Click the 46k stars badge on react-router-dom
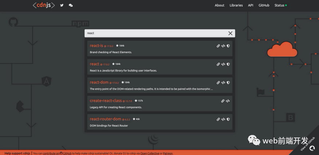Screen dimensions: 319x155 point(136,119)
